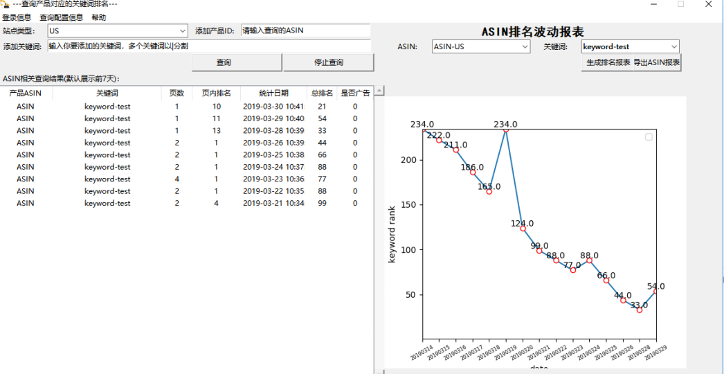Expand the ASIN-US dropdown

(x=525, y=47)
